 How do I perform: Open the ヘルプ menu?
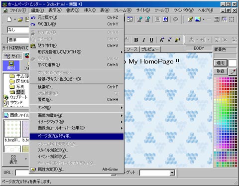[206, 10]
